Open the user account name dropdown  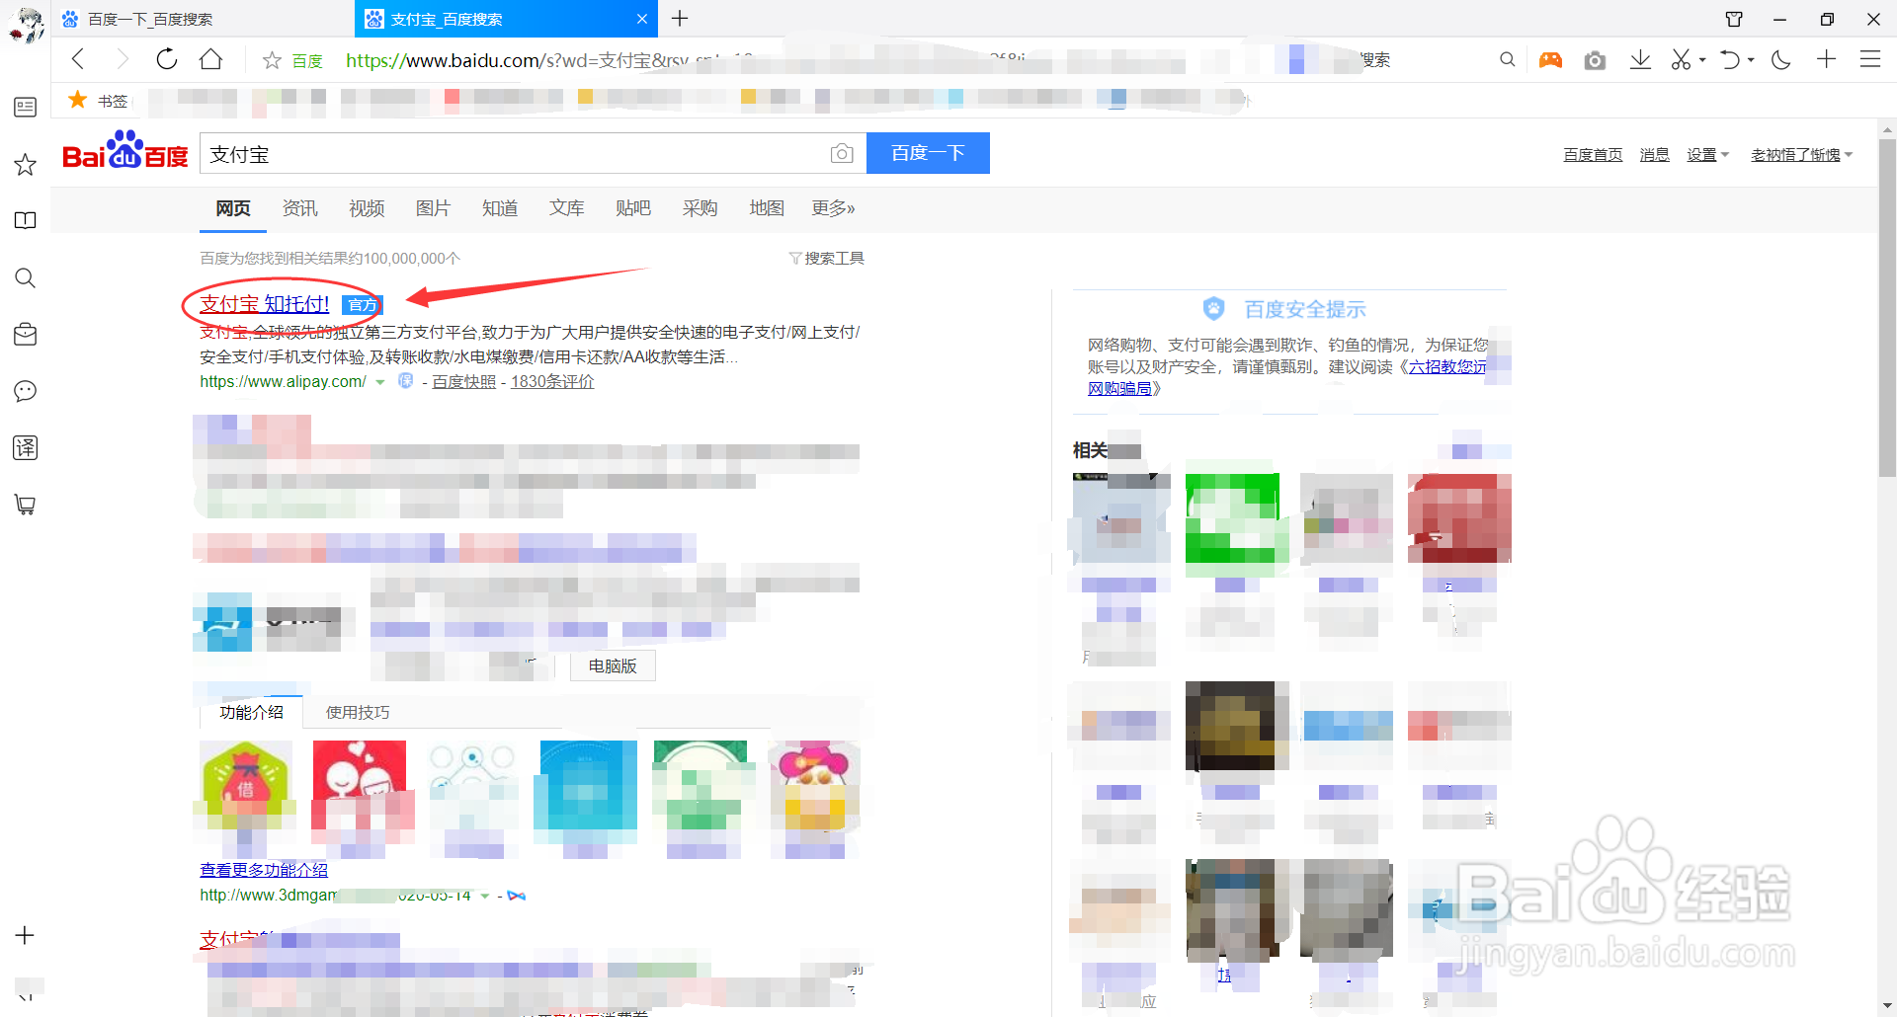[x=1801, y=155]
